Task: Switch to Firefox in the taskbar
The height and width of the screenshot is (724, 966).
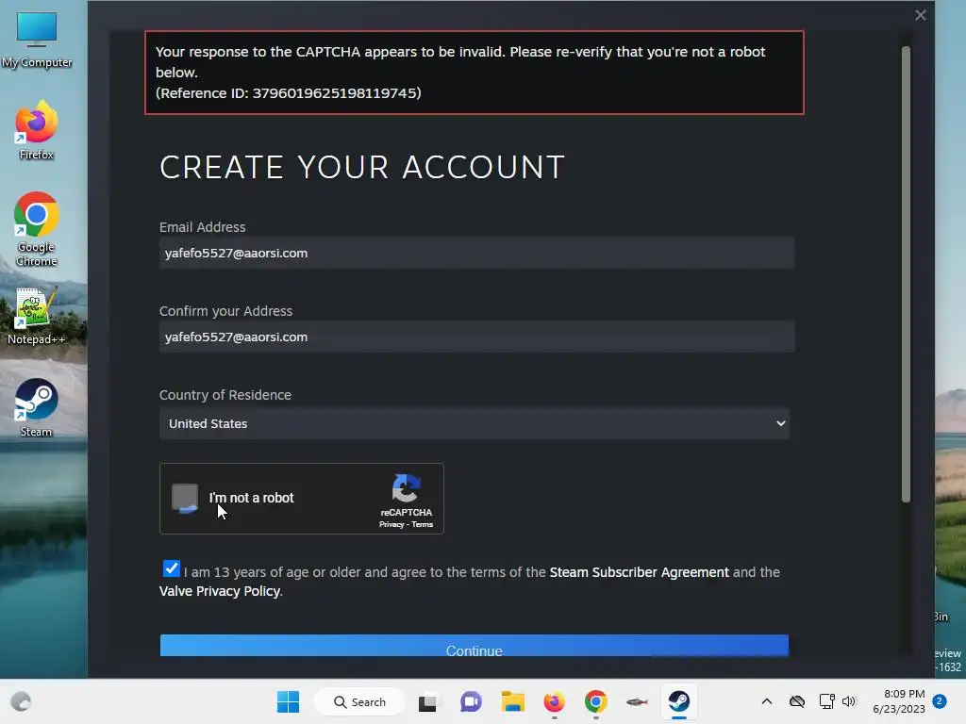Action: [554, 701]
